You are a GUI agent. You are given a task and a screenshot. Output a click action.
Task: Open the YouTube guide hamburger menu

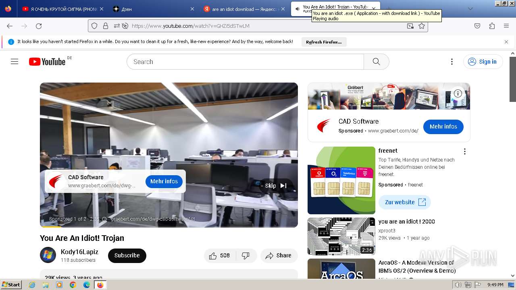(15, 62)
